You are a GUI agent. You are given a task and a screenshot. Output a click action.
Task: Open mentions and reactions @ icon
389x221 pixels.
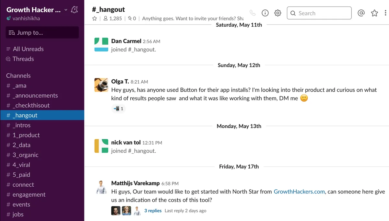pyautogui.click(x=361, y=13)
